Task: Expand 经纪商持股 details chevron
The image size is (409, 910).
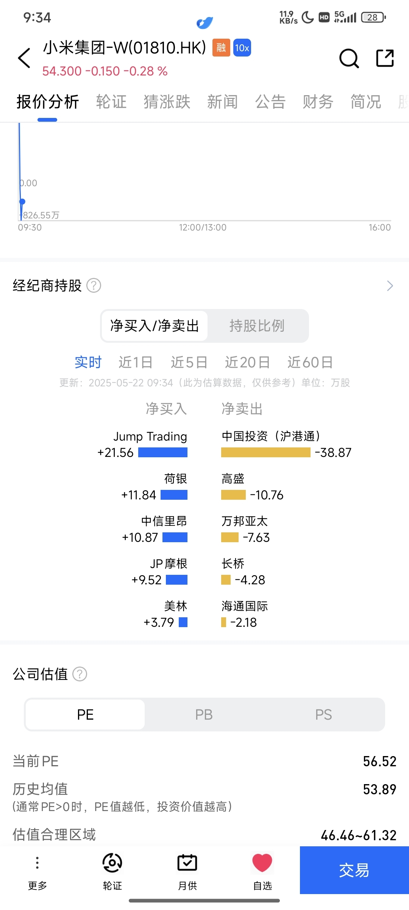Action: [x=390, y=286]
